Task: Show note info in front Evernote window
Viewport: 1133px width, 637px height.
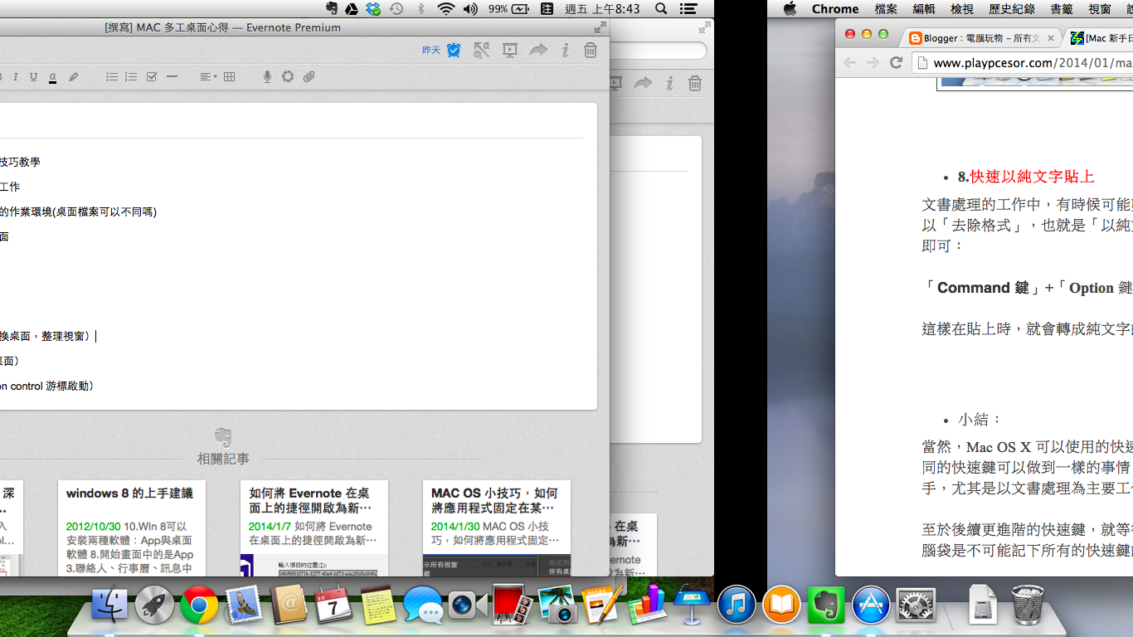Action: click(565, 51)
